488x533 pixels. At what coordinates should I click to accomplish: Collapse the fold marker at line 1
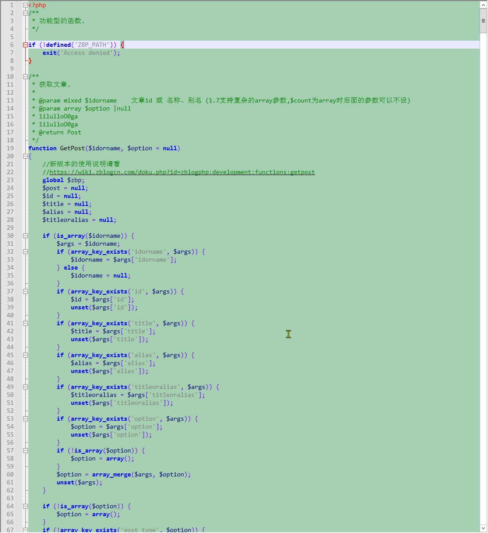click(25, 5)
